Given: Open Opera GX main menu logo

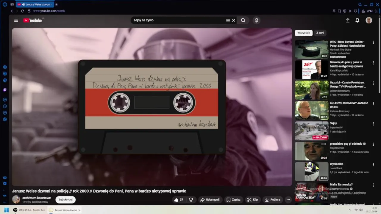Looking at the screenshot, I should (5, 4).
